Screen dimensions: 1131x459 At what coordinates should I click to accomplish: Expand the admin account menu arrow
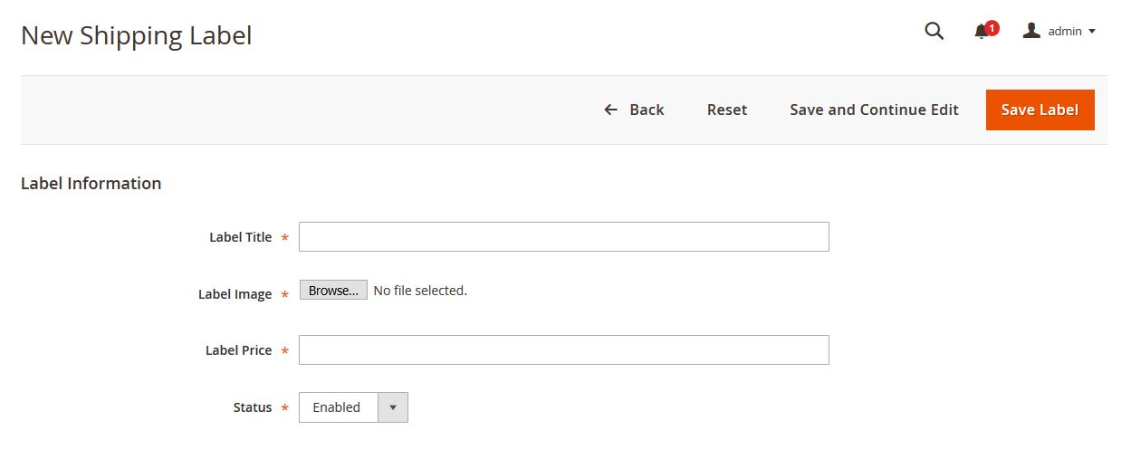pyautogui.click(x=1092, y=32)
